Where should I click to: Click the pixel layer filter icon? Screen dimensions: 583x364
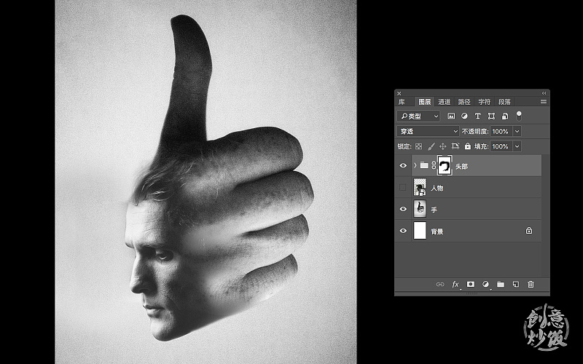(x=451, y=116)
